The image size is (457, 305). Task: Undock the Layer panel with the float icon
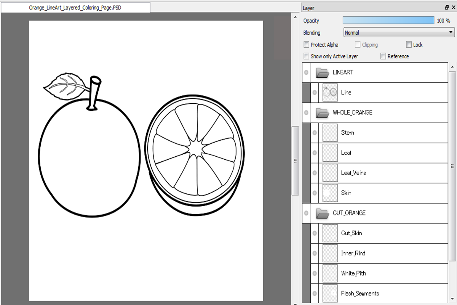coord(447,8)
